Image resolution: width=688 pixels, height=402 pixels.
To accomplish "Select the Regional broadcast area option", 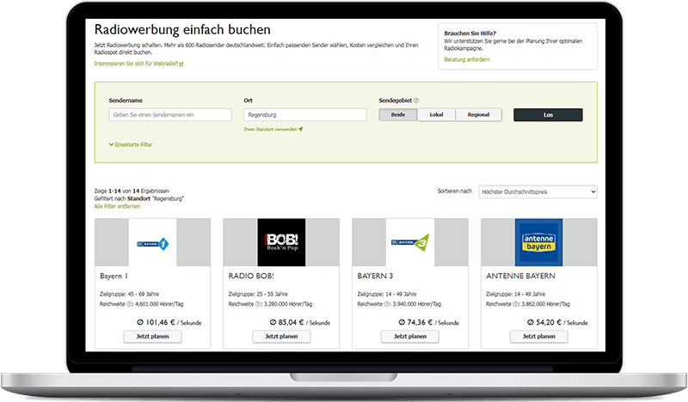I will click(478, 114).
